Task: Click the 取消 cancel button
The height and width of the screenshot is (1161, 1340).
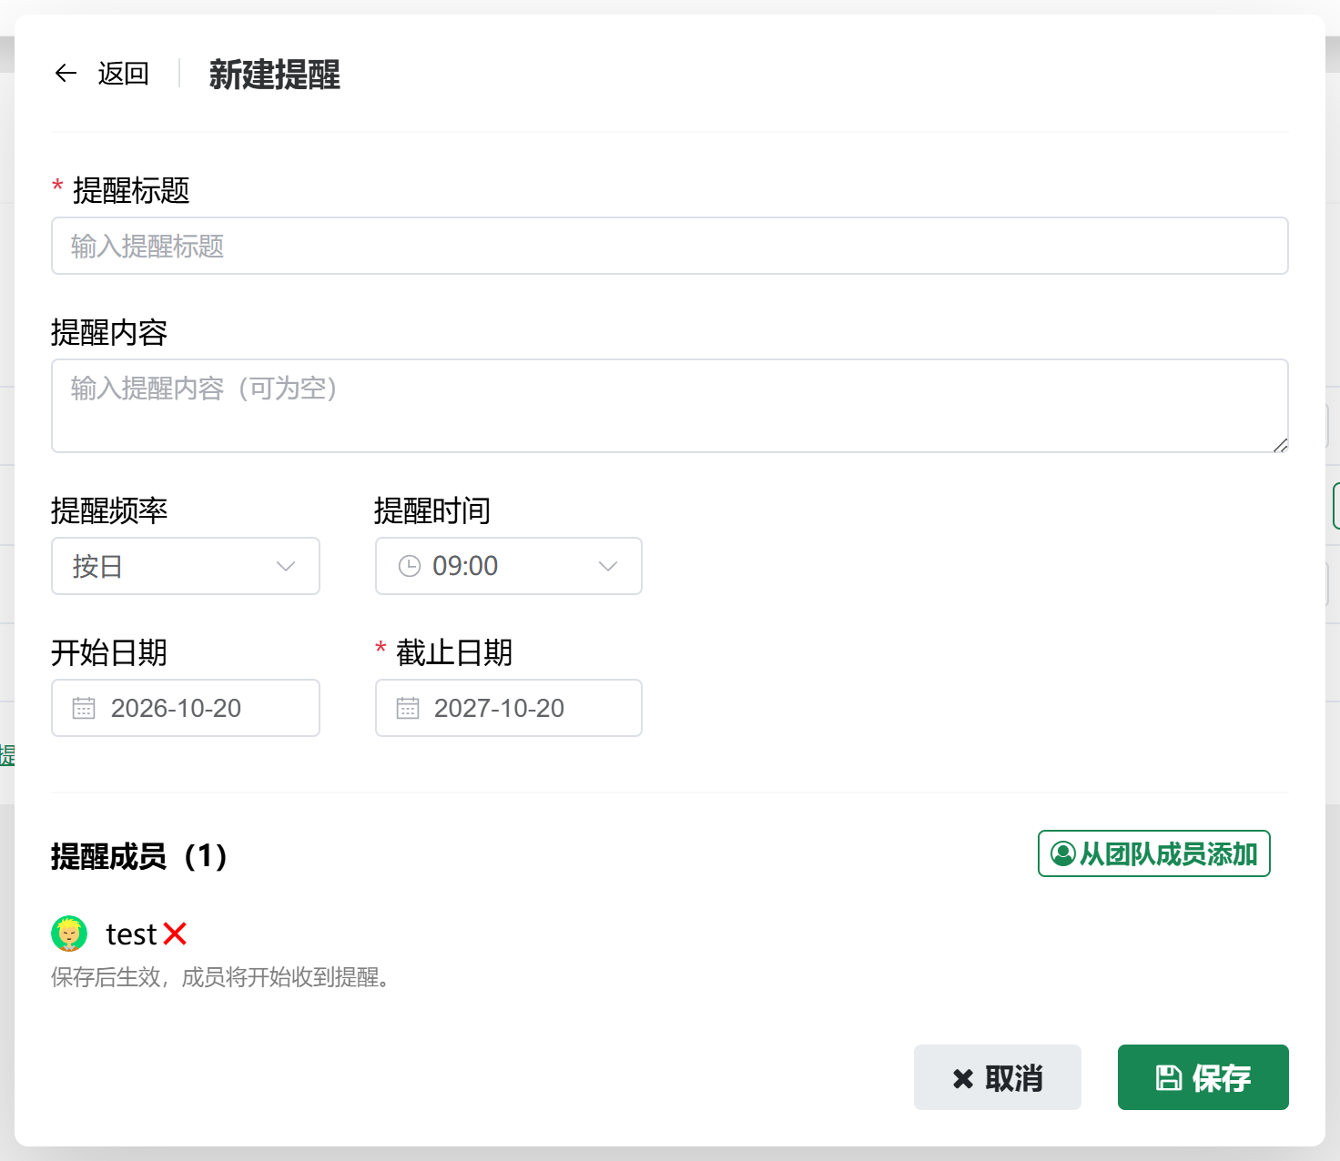Action: tap(997, 1077)
